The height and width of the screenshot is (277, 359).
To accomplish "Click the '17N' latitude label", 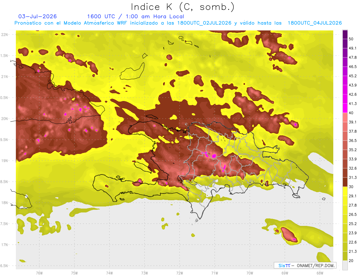I will point(5,245).
